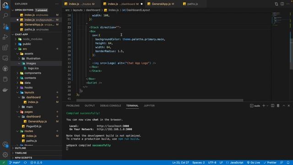293x165 pixels.
Task: Change LF end-of-line sequence
Action: coord(221,163)
